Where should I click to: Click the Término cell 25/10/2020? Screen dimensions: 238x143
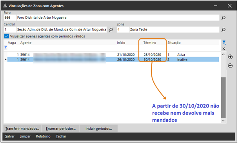[153, 55]
